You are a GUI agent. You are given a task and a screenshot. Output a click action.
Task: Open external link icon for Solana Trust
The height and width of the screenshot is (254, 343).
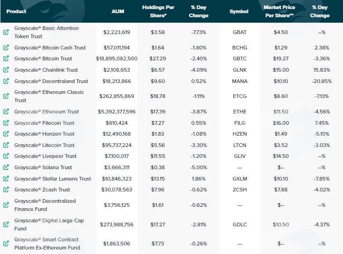click(6, 167)
